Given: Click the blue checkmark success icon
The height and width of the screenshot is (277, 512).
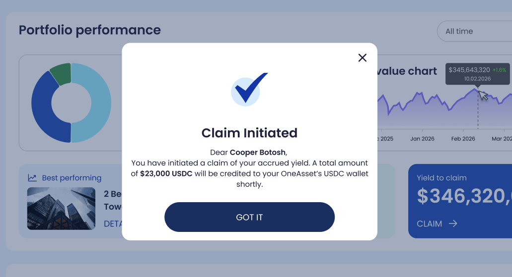Looking at the screenshot, I should [249, 90].
